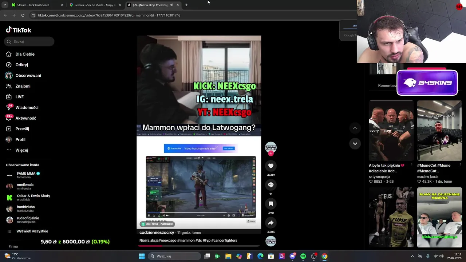466x262 pixels.
Task: Click the #neexcsgo hashtag
Action: [167, 241]
